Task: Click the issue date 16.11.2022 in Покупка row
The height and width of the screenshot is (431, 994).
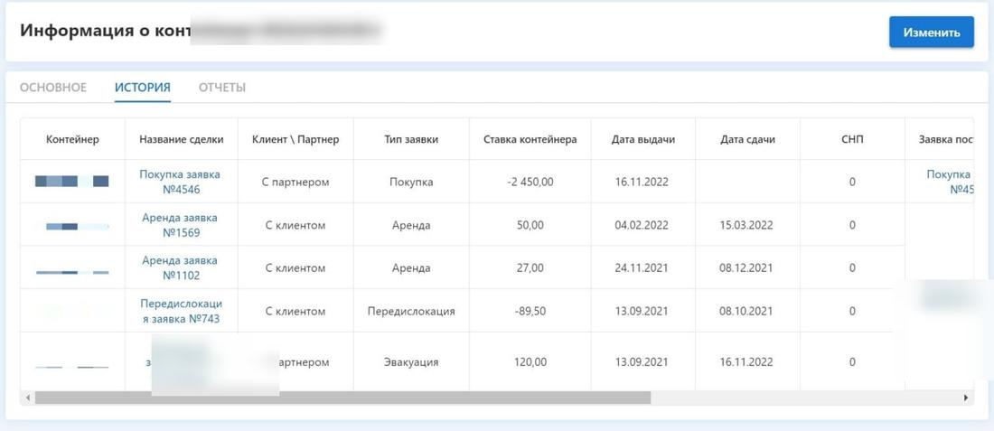Action: coord(642,182)
